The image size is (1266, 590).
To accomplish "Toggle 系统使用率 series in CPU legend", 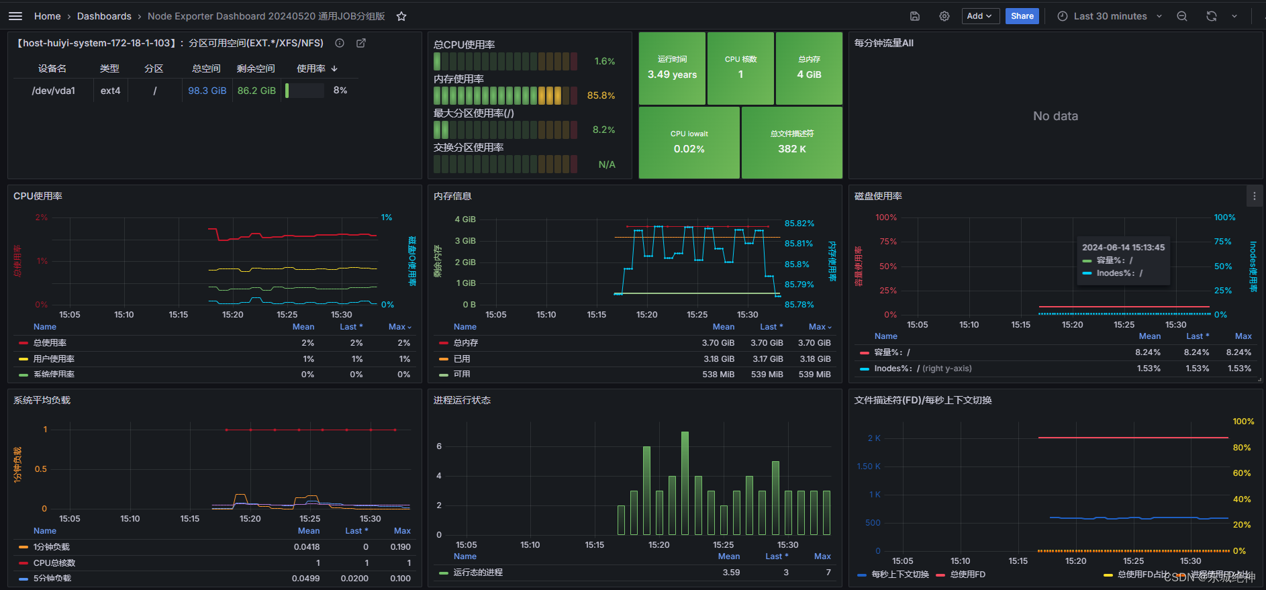I will click(54, 375).
